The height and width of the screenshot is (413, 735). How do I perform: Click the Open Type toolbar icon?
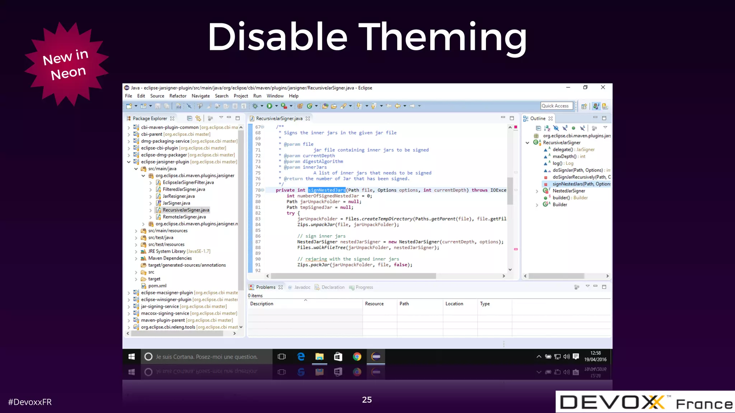coord(325,106)
